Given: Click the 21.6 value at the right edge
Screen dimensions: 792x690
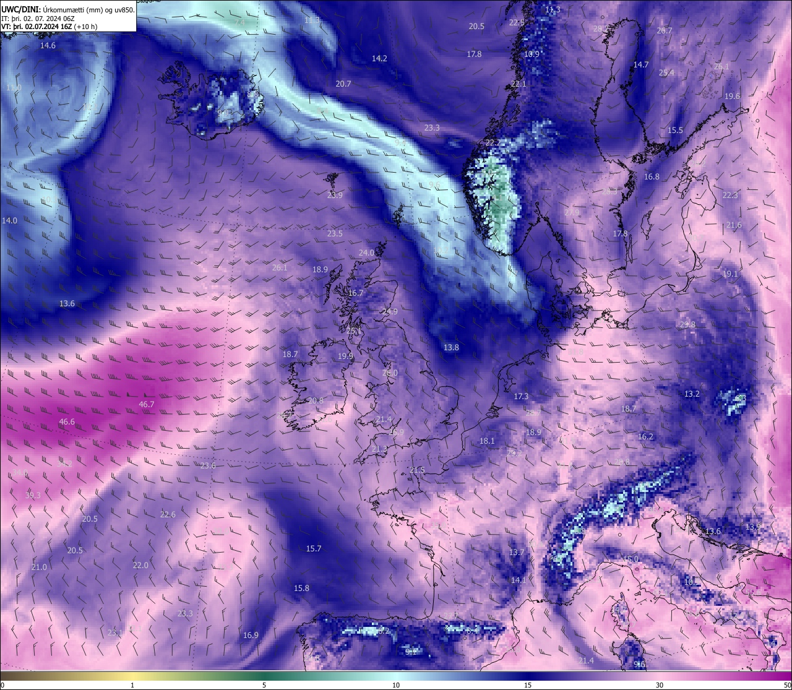Looking at the screenshot, I should [x=734, y=225].
